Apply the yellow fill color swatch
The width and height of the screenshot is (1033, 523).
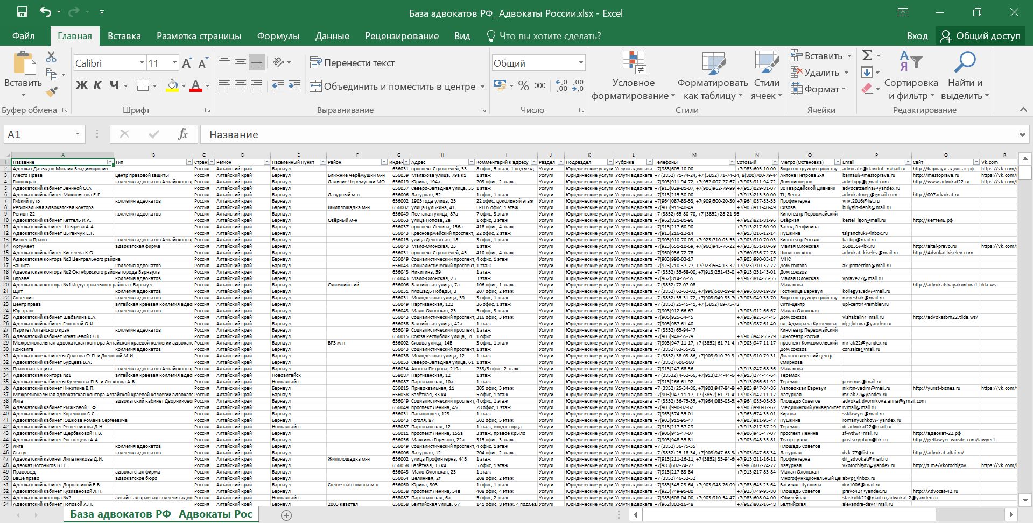(172, 86)
